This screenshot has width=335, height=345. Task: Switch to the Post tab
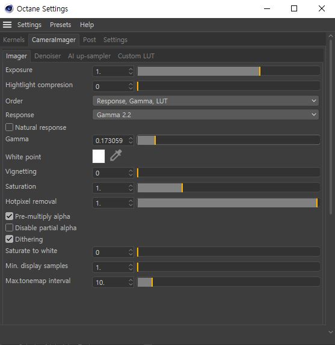[90, 40]
